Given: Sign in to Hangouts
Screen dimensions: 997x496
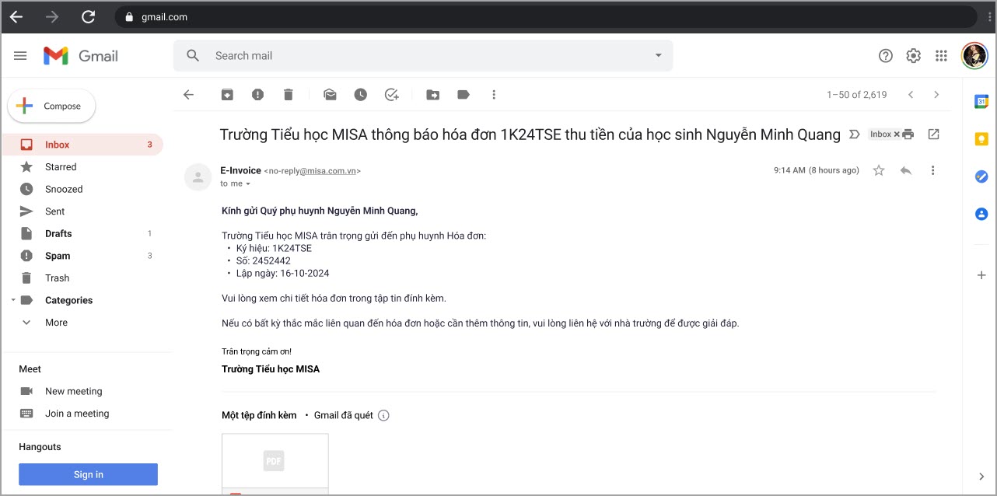Looking at the screenshot, I should coord(88,474).
